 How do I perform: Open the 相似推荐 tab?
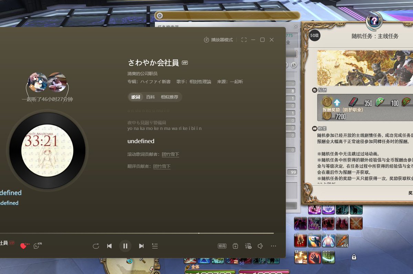click(169, 97)
